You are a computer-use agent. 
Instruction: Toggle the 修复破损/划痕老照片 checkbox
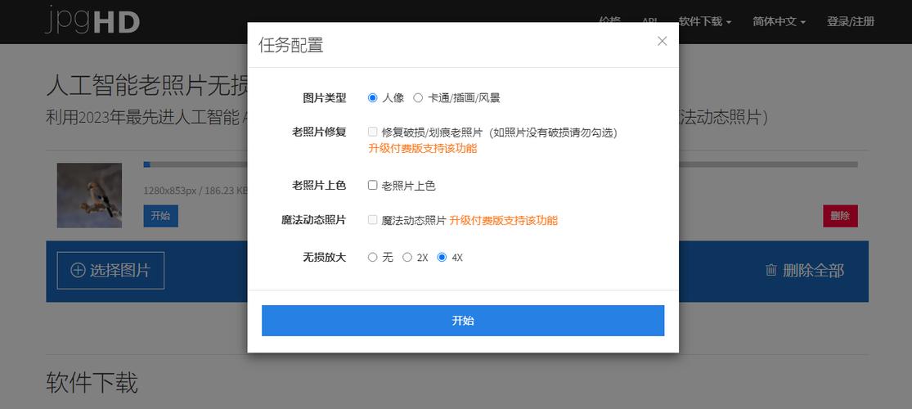point(373,132)
